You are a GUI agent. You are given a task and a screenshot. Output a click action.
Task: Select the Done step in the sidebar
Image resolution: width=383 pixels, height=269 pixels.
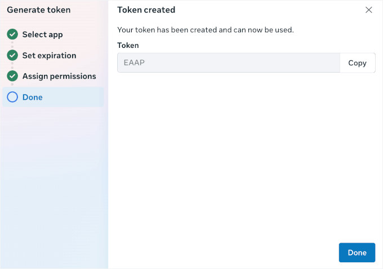click(33, 97)
